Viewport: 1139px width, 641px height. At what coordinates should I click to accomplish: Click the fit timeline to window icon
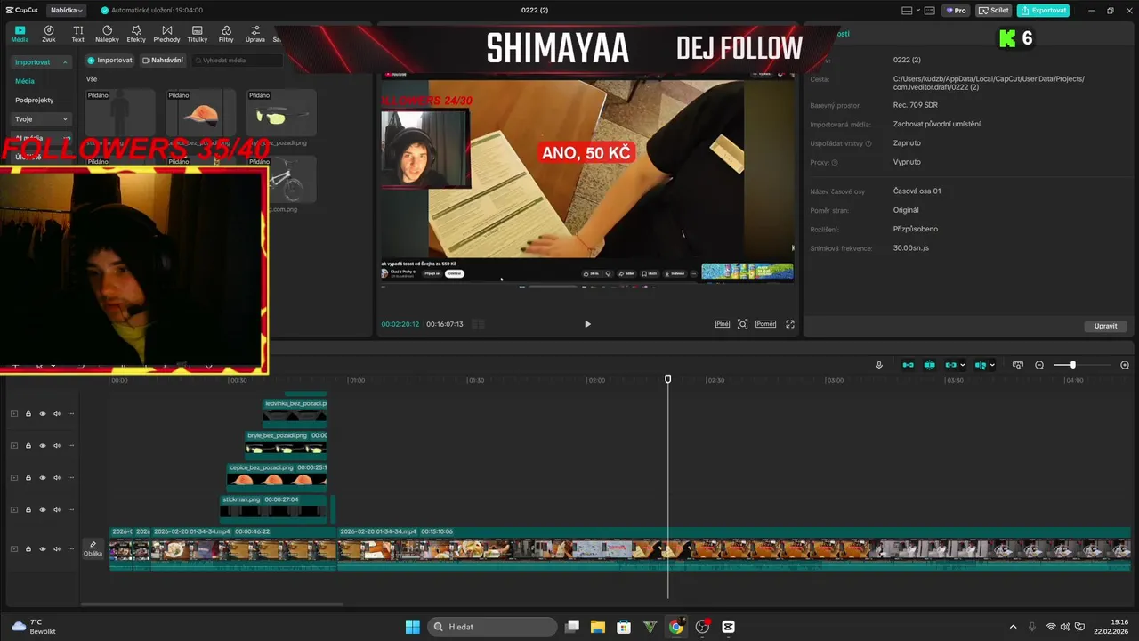[x=1018, y=365]
